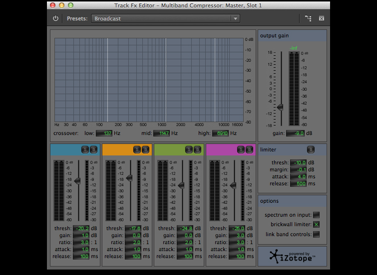The image size is (377, 275).
Task: Solo the magenta high band
Action: pyautogui.click(x=241, y=149)
